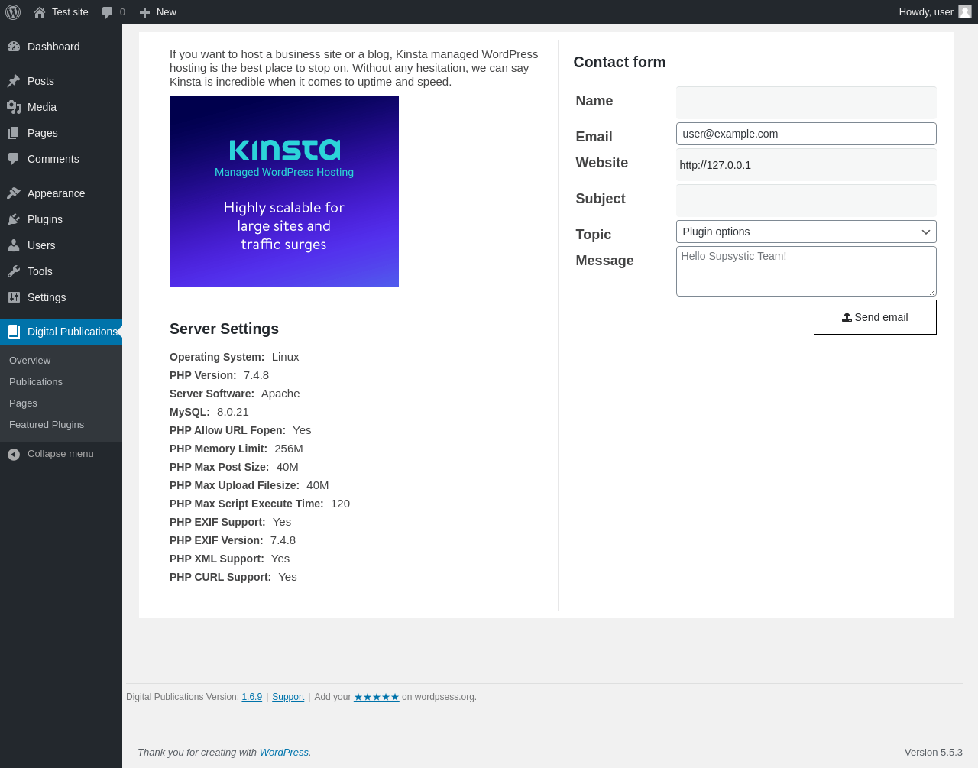The width and height of the screenshot is (978, 768).
Task: Click the WordPress logo icon
Action: click(13, 12)
